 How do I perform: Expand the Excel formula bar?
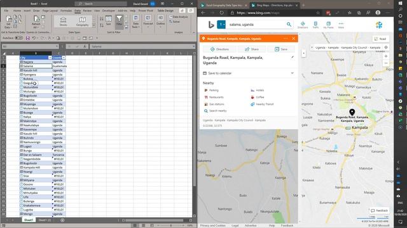193,46
